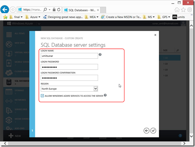Screen dimensions: 195x147
Task: Select Service Bus in Azure sidebar
Action: [16, 110]
